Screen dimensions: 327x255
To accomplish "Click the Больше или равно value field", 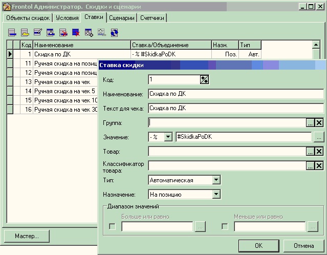I will pos(157,226).
